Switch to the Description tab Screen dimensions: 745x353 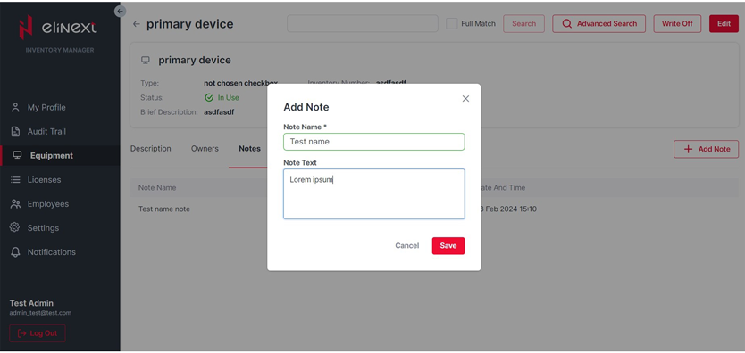(151, 149)
